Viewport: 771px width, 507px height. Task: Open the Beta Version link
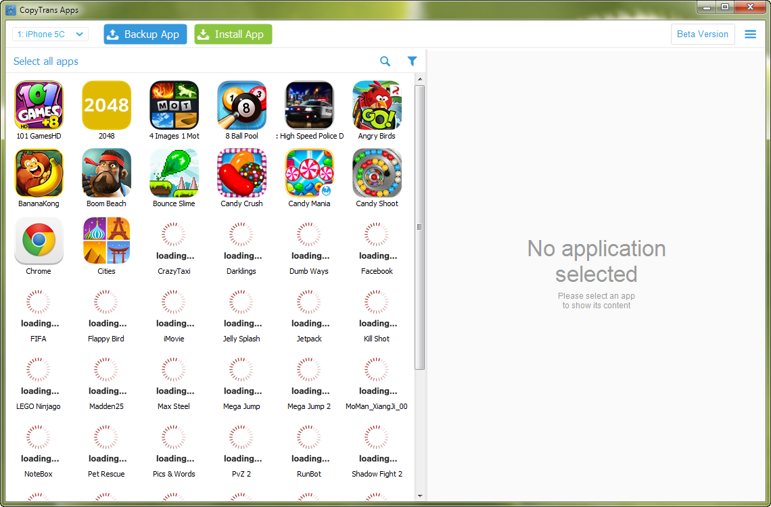point(703,33)
